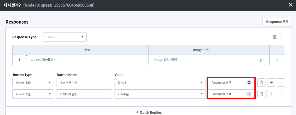Delete text row 1 with trash icon

pyautogui.click(x=261, y=60)
